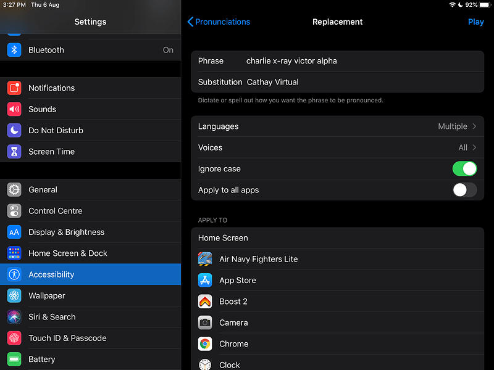Select the Air Navy Fighters Lite app icon
This screenshot has height=370, width=494.
click(x=205, y=259)
